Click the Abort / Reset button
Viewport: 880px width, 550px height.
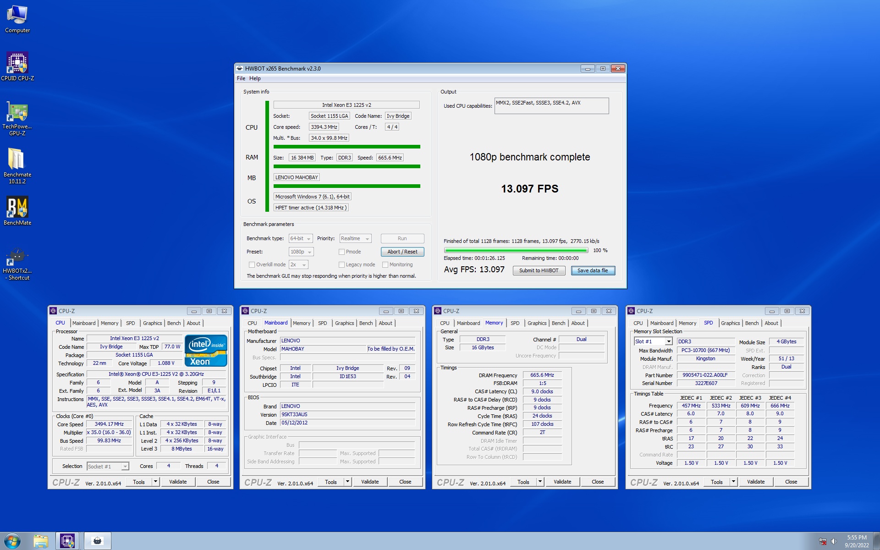pos(402,252)
